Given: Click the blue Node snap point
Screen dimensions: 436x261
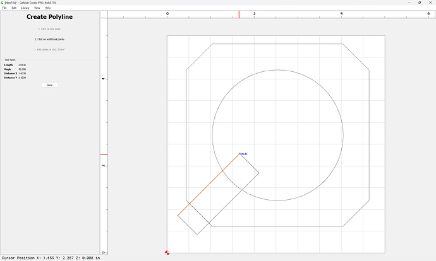Looking at the screenshot, I should click(x=239, y=153).
